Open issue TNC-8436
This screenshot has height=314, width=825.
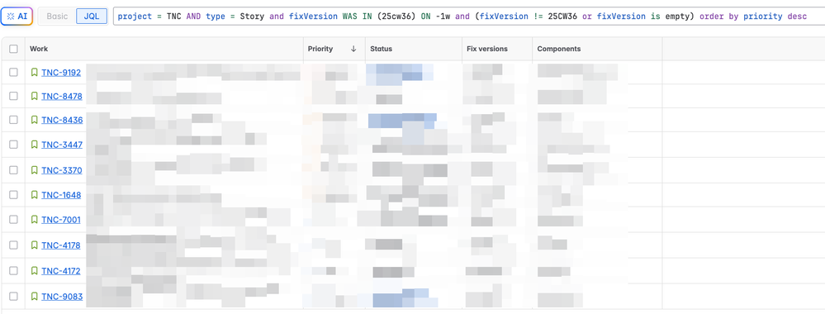point(62,120)
